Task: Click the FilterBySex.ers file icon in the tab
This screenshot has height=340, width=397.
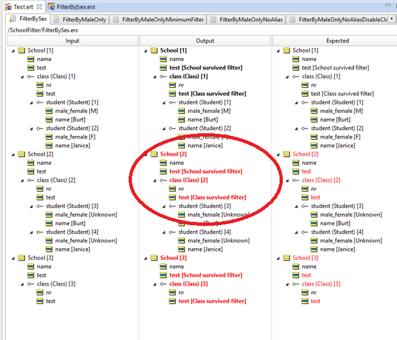Action: click(51, 7)
